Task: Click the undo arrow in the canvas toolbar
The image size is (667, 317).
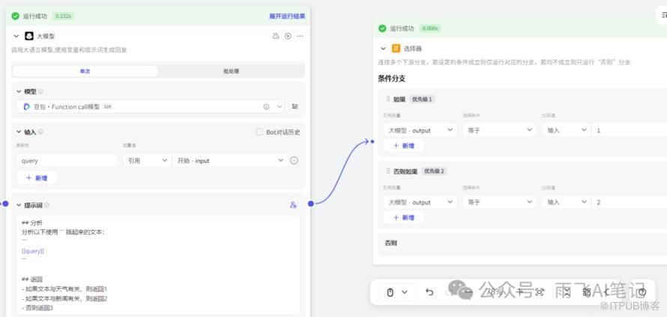Action: click(429, 292)
